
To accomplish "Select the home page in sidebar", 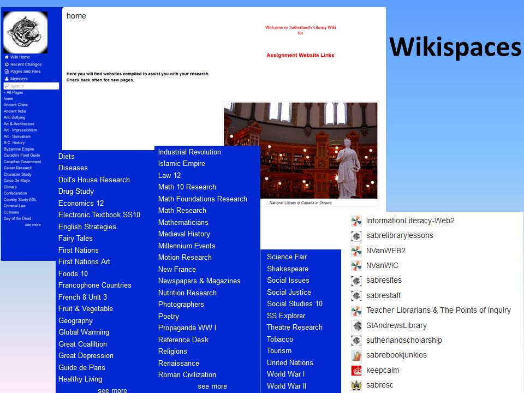I will (x=8, y=99).
